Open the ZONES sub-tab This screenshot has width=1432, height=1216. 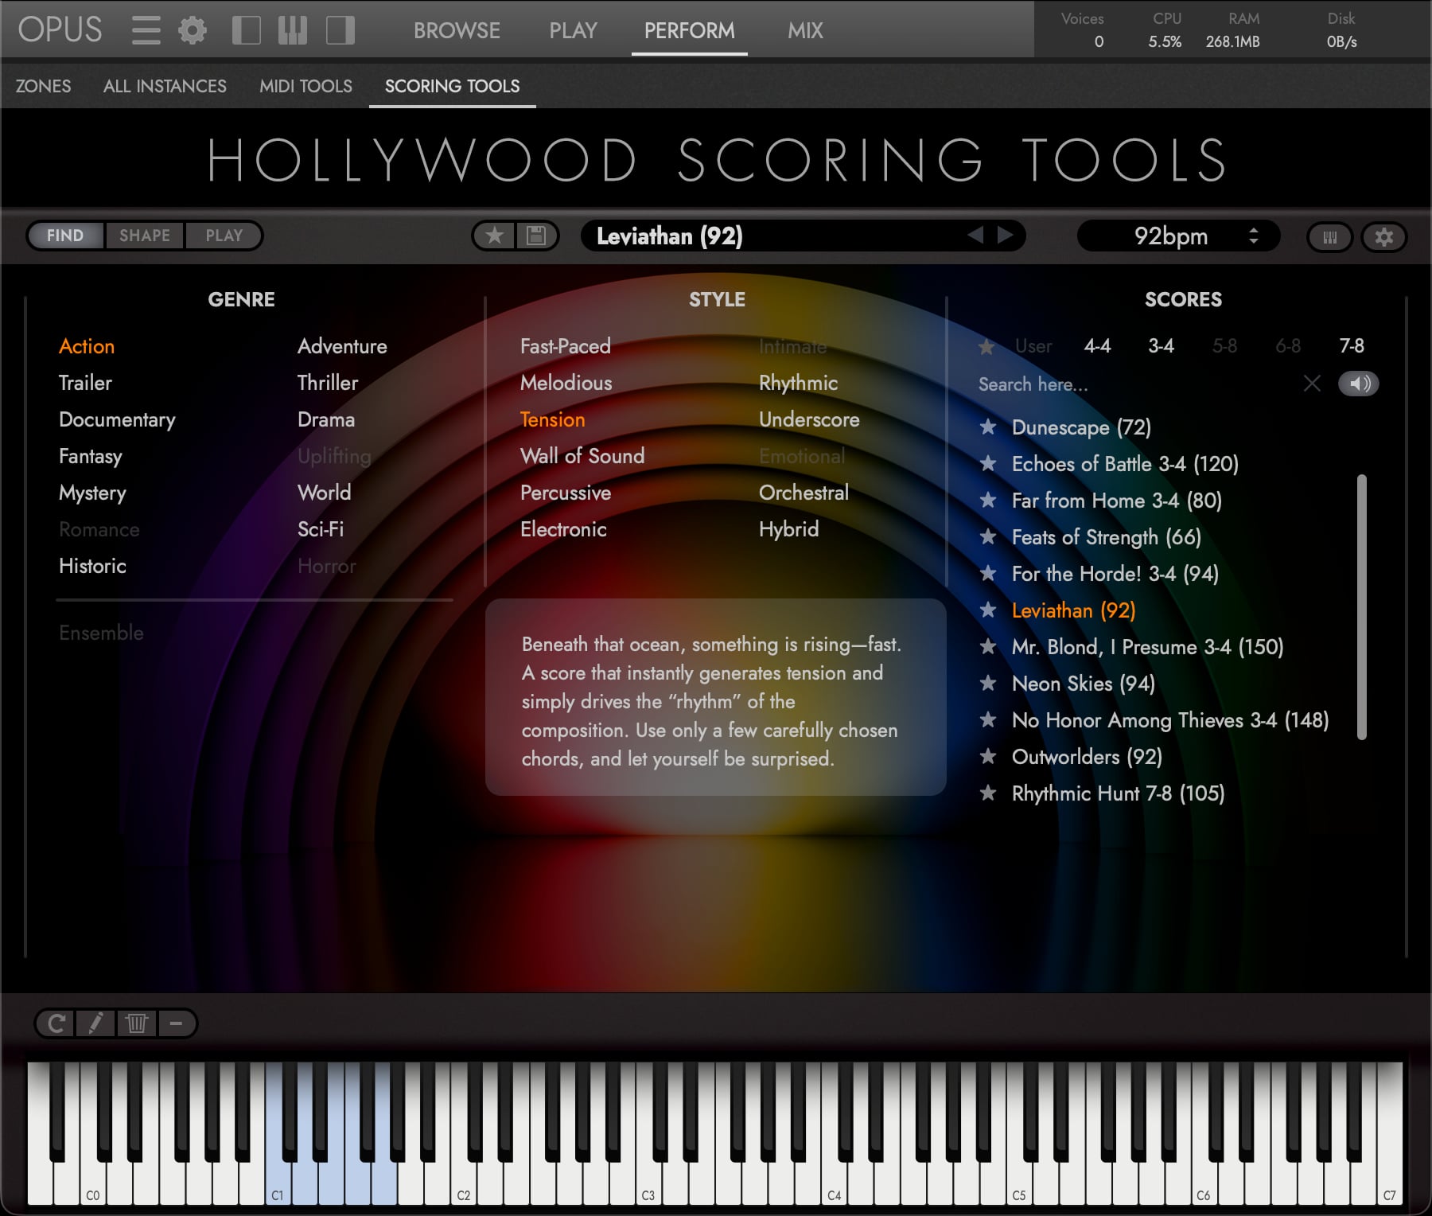tap(43, 86)
